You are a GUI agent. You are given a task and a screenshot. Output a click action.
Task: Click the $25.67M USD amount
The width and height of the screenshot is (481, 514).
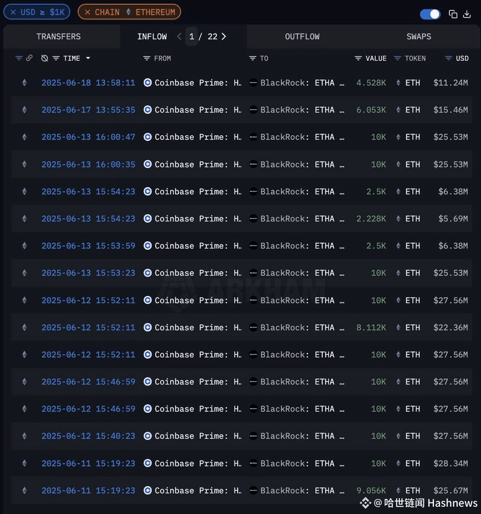451,490
